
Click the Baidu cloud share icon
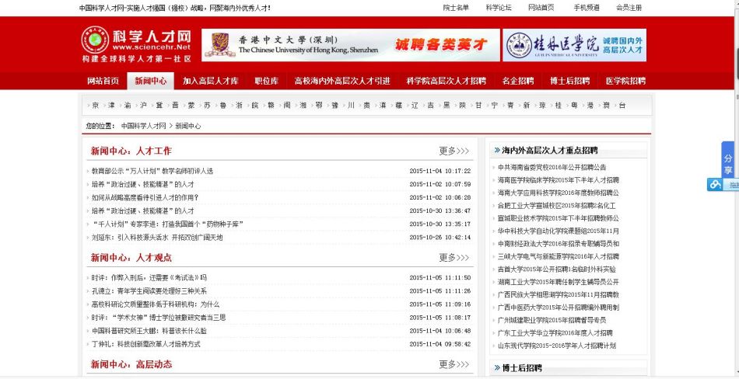tap(716, 185)
